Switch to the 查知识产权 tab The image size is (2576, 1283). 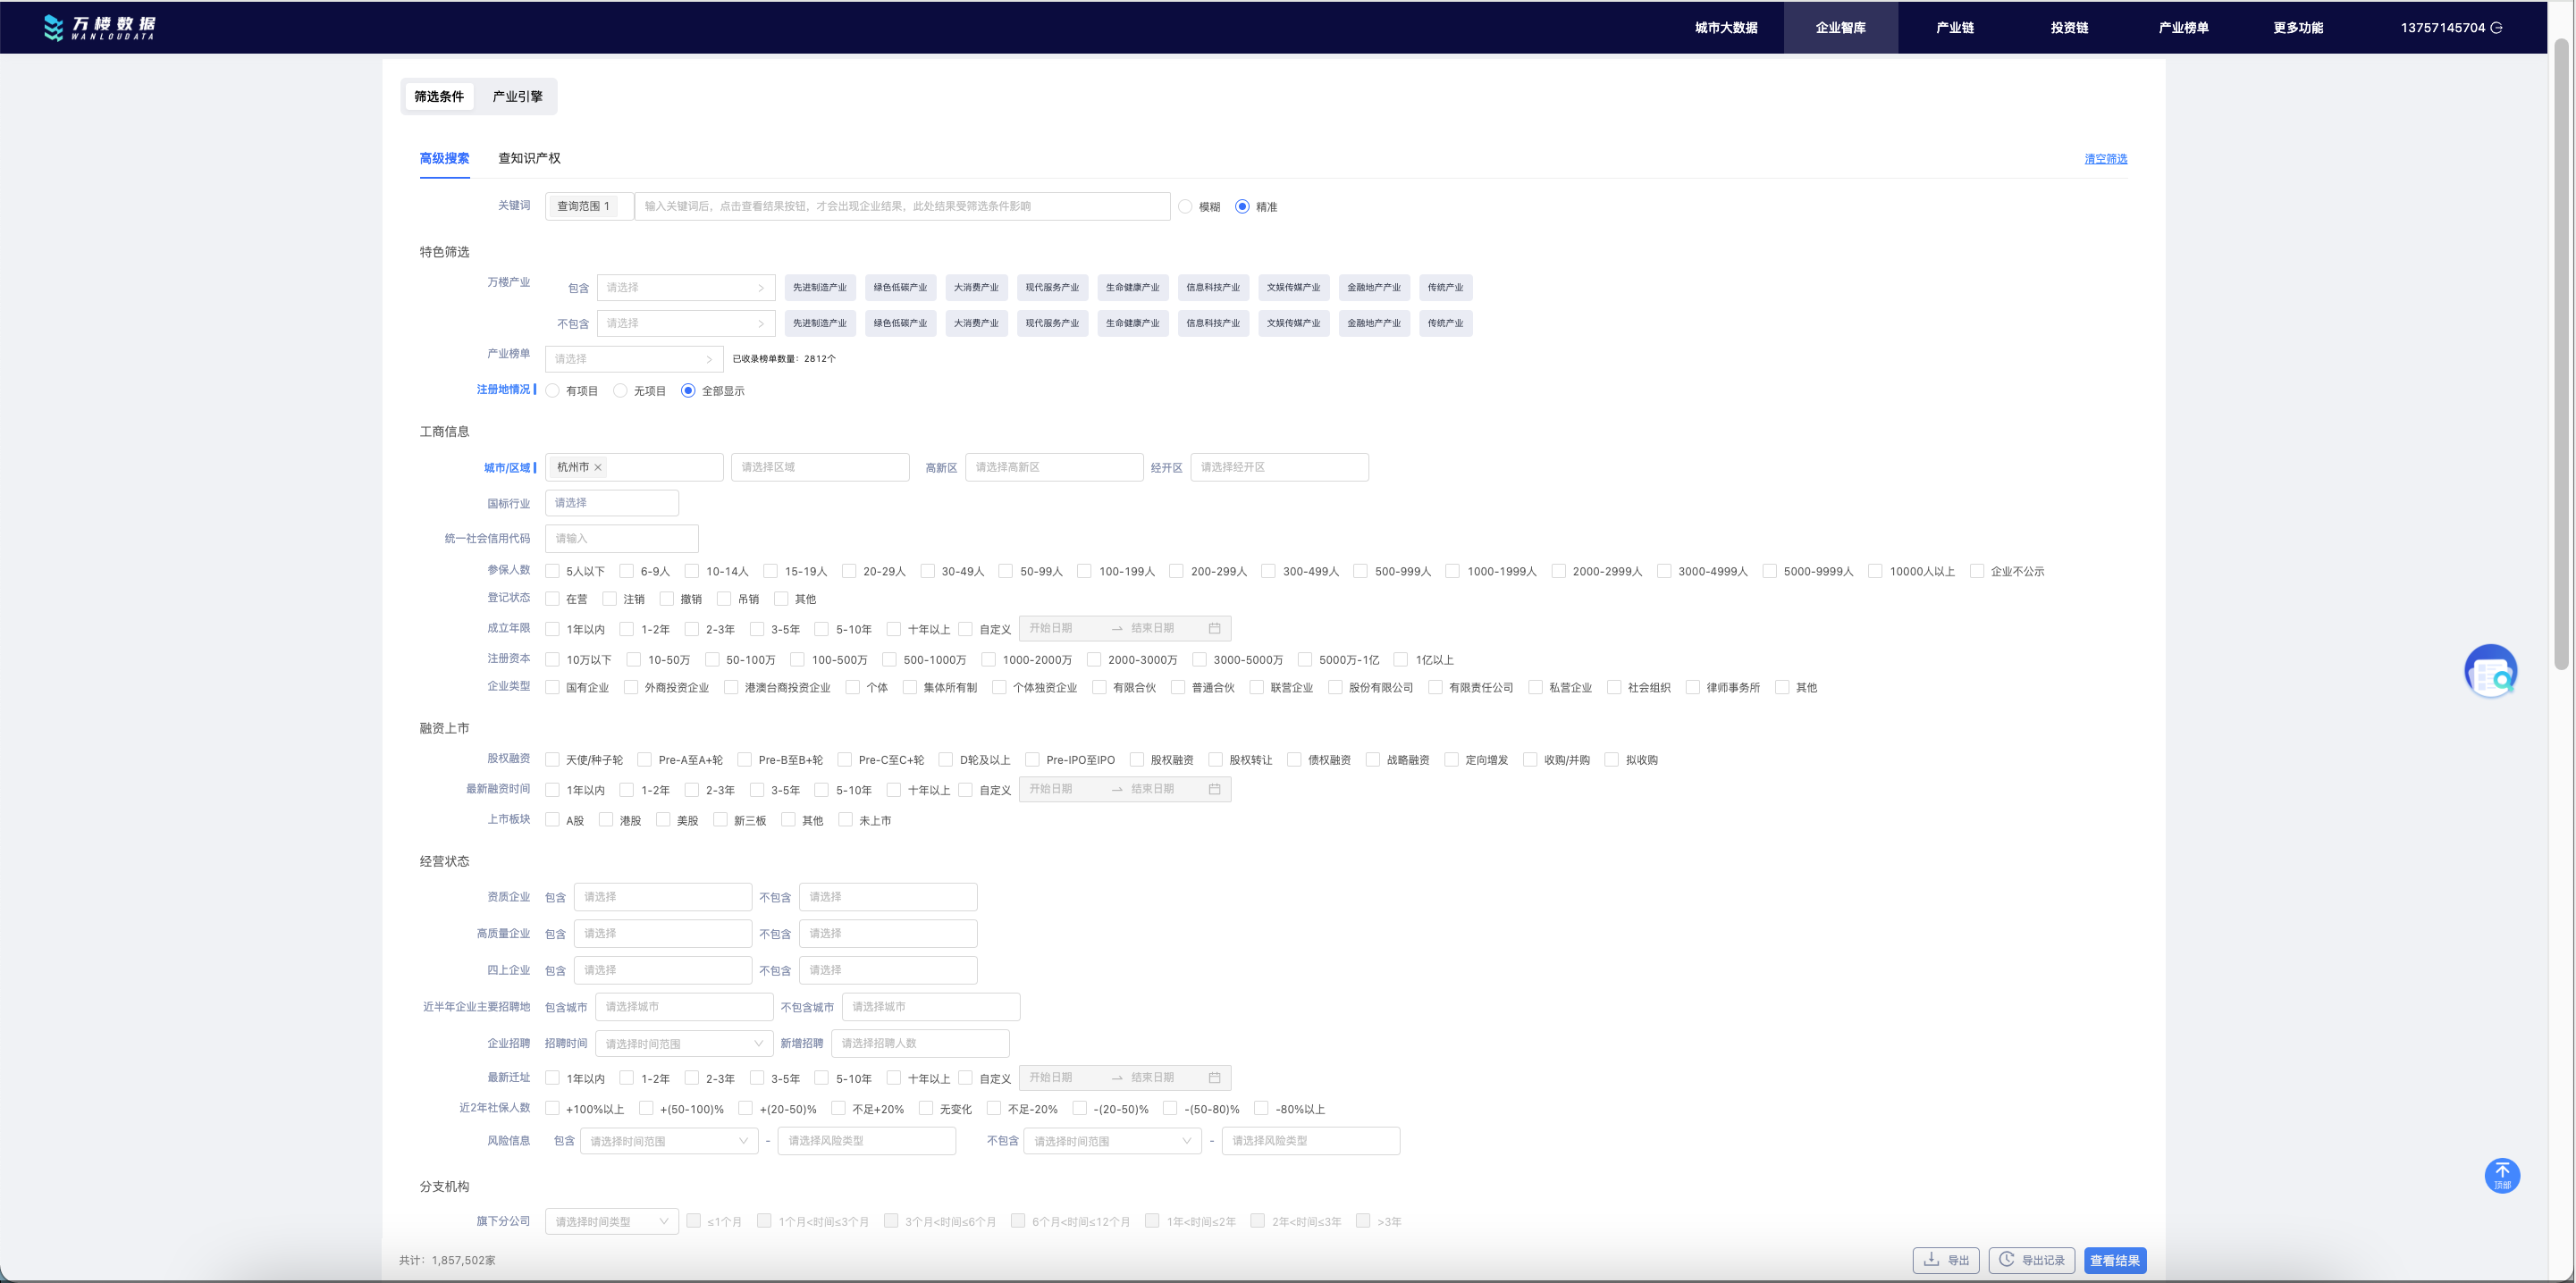coord(529,159)
